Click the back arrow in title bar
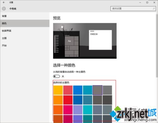This screenshot has height=123, width=158. (4, 2)
